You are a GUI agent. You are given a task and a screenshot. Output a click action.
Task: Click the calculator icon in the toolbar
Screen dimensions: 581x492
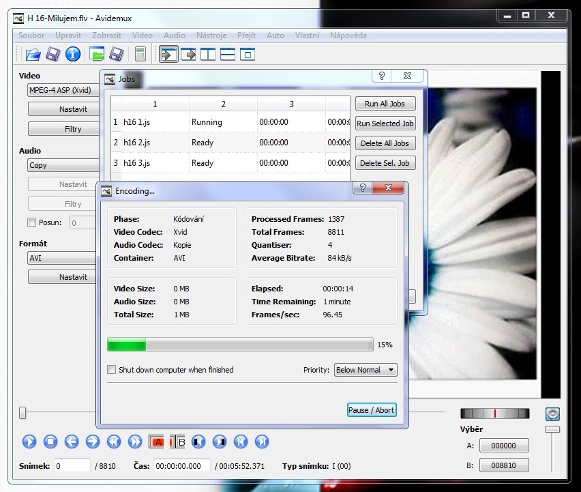pyautogui.click(x=140, y=54)
